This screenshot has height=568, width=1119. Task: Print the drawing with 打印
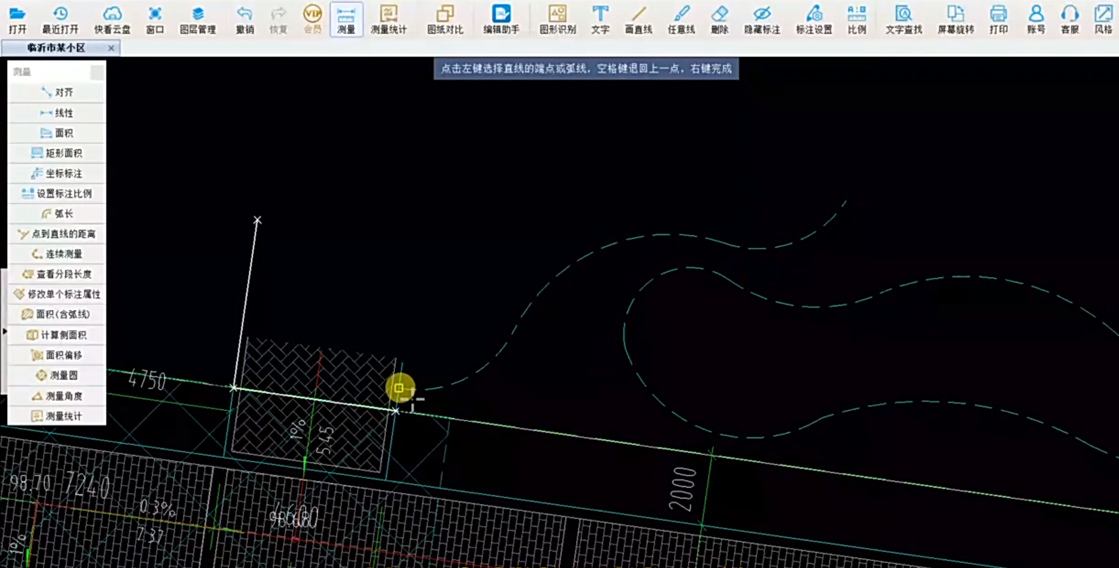coord(998,19)
